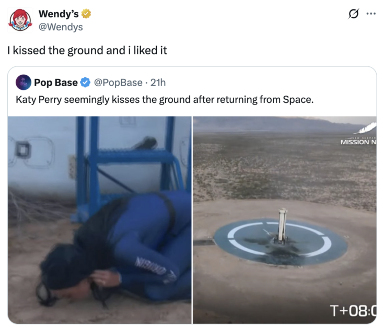Visit the @PopBase handle
383x328 pixels.
(118, 83)
